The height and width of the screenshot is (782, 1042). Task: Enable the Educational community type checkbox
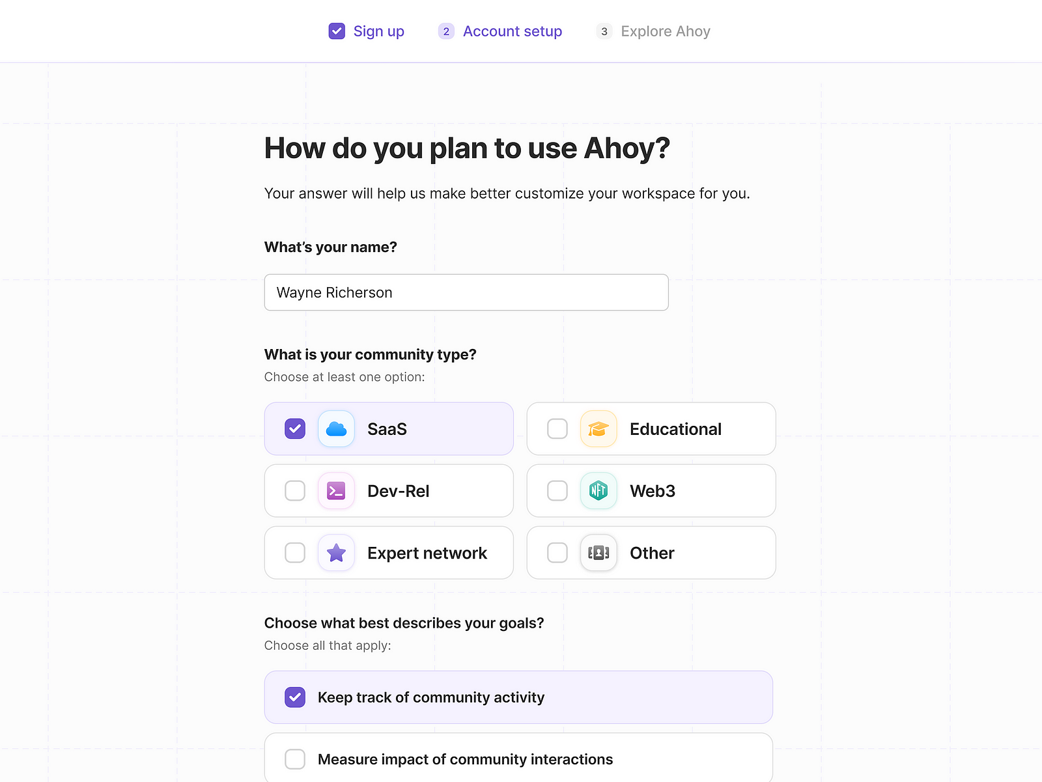tap(557, 428)
